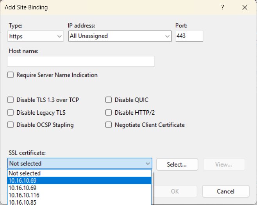257x205 pixels.
Task: Enable Require Server Name Indication
Action: coord(11,75)
